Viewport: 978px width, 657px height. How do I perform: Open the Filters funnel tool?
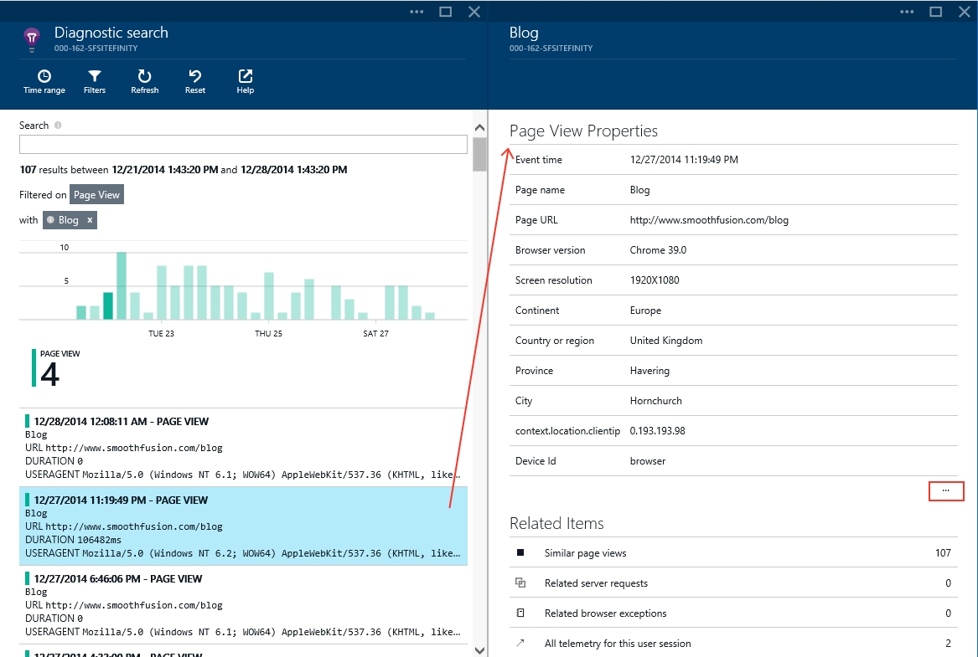[95, 81]
